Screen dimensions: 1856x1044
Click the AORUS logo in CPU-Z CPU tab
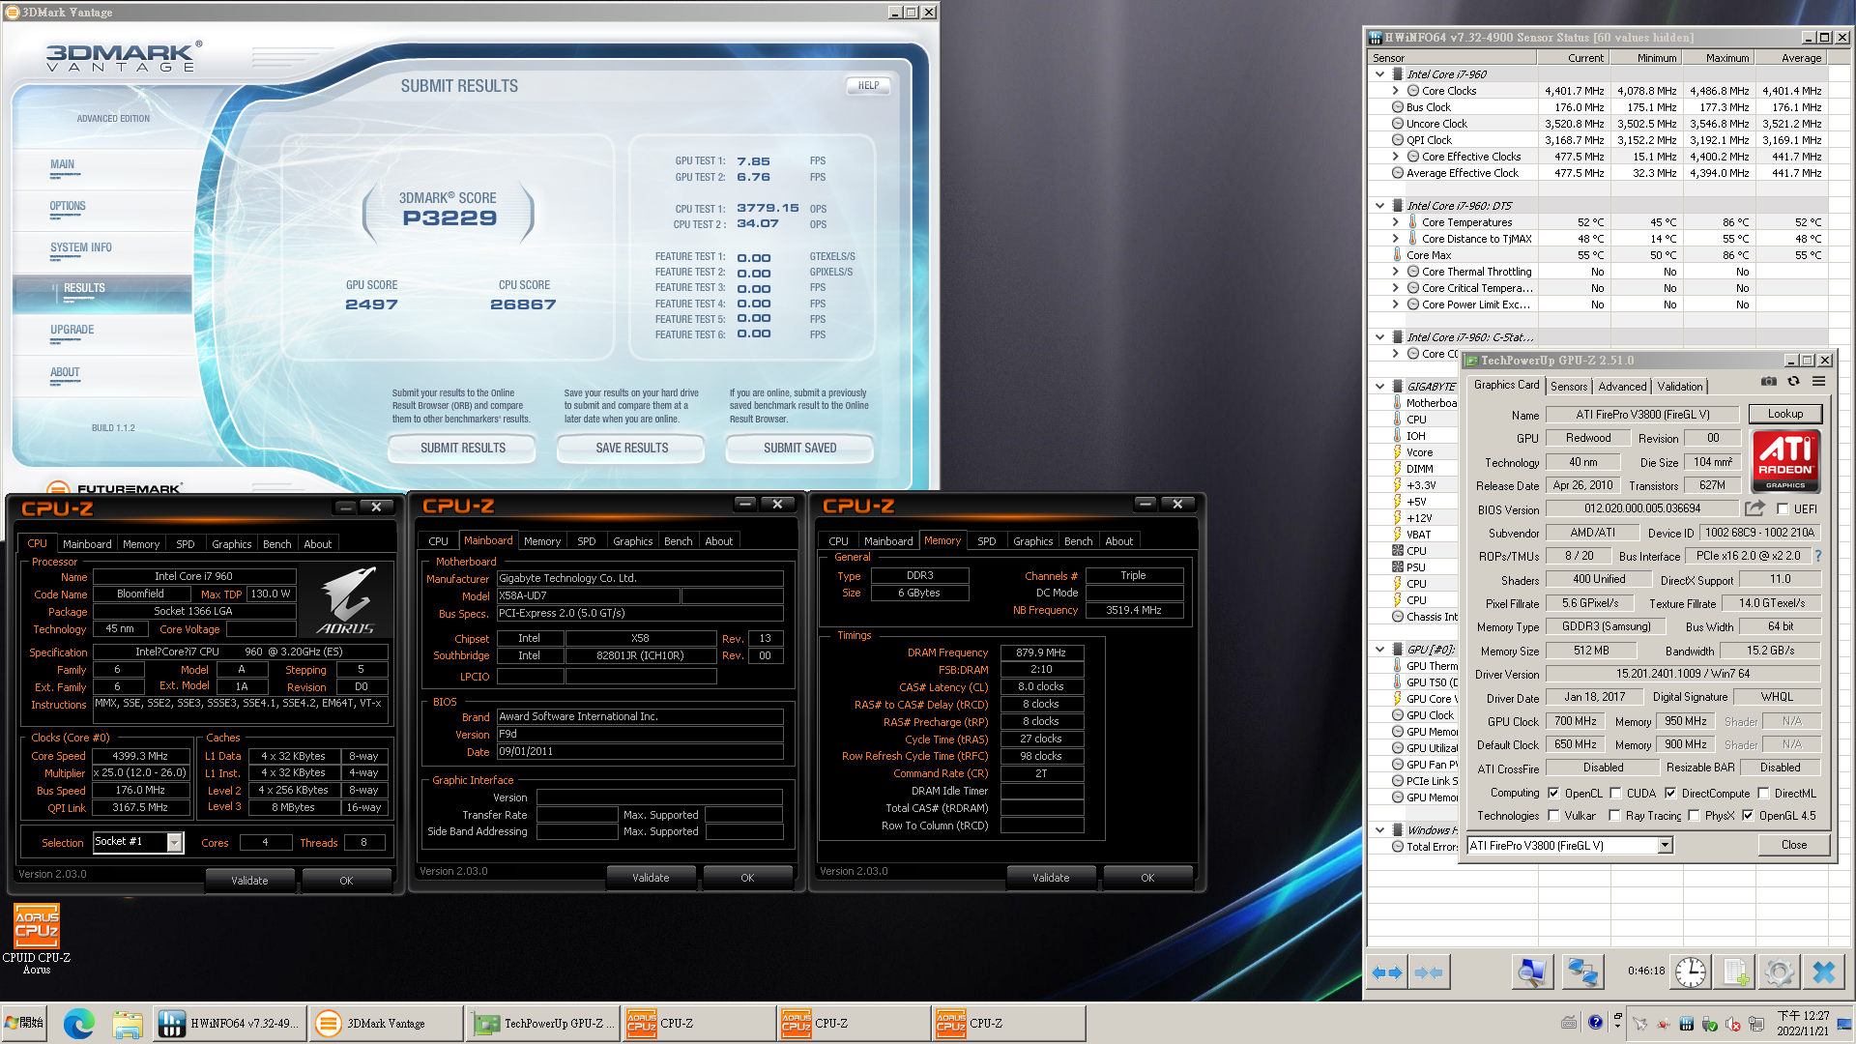(x=348, y=599)
